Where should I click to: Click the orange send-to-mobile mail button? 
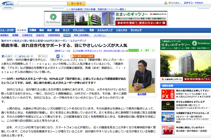click(82, 56)
